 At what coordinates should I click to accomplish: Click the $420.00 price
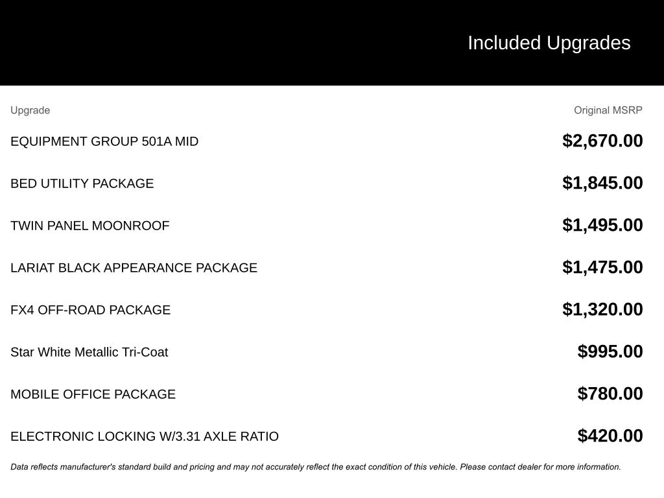(x=610, y=436)
